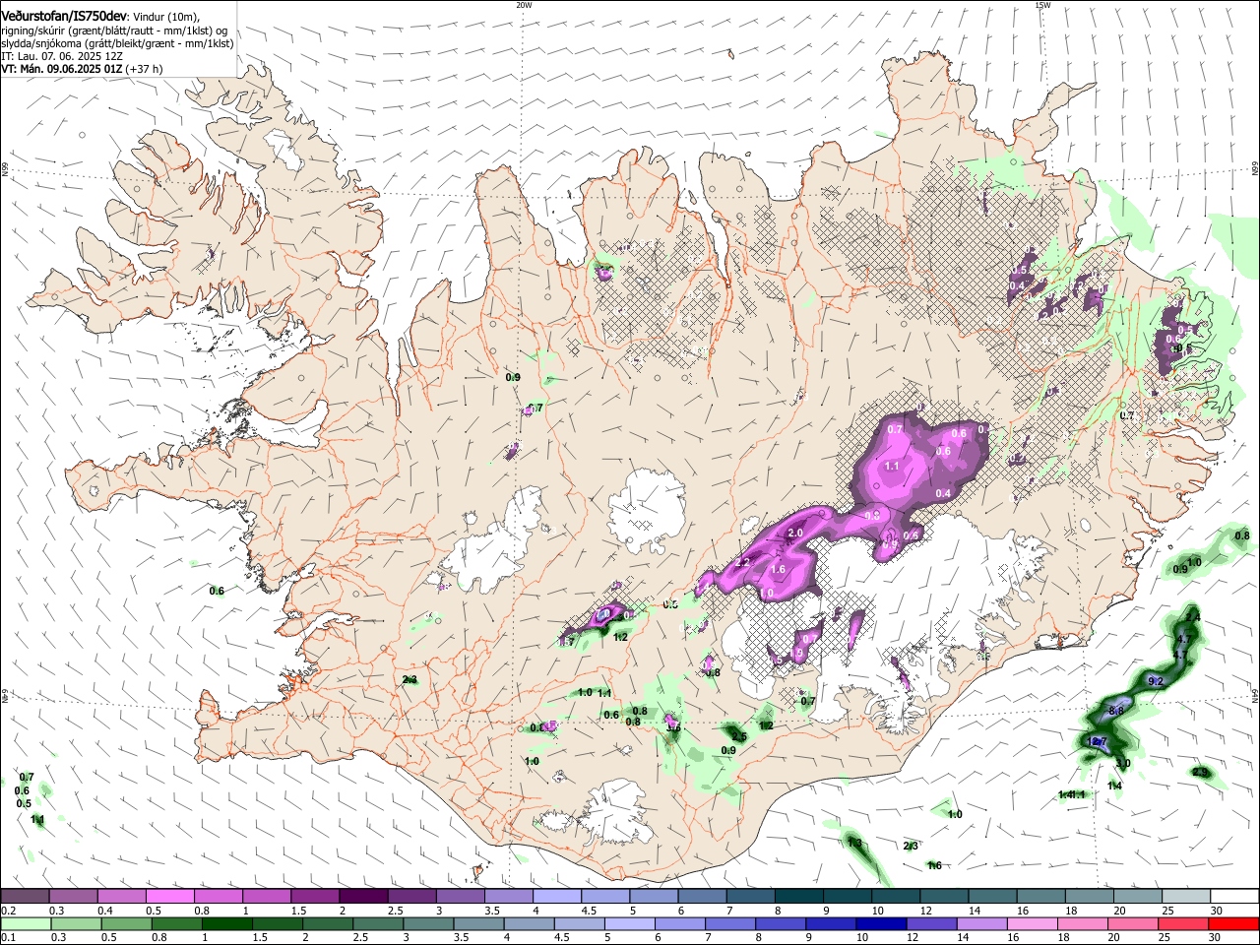Click the top-row legend swatch labeled 1
This screenshot has width=1260, height=945.
[266, 896]
